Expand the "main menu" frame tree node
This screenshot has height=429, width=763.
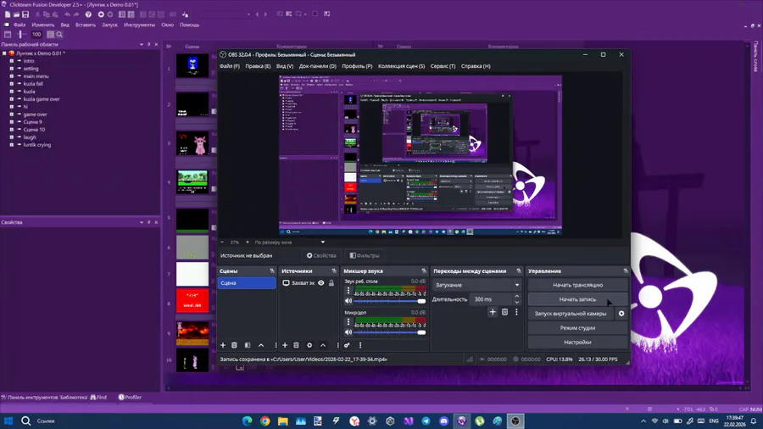click(x=12, y=76)
